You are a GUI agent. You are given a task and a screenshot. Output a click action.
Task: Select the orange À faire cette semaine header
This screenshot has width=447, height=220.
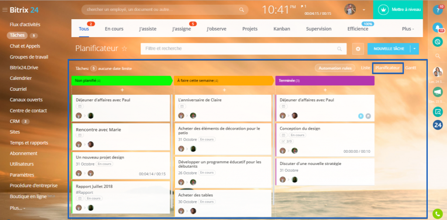[224, 81]
